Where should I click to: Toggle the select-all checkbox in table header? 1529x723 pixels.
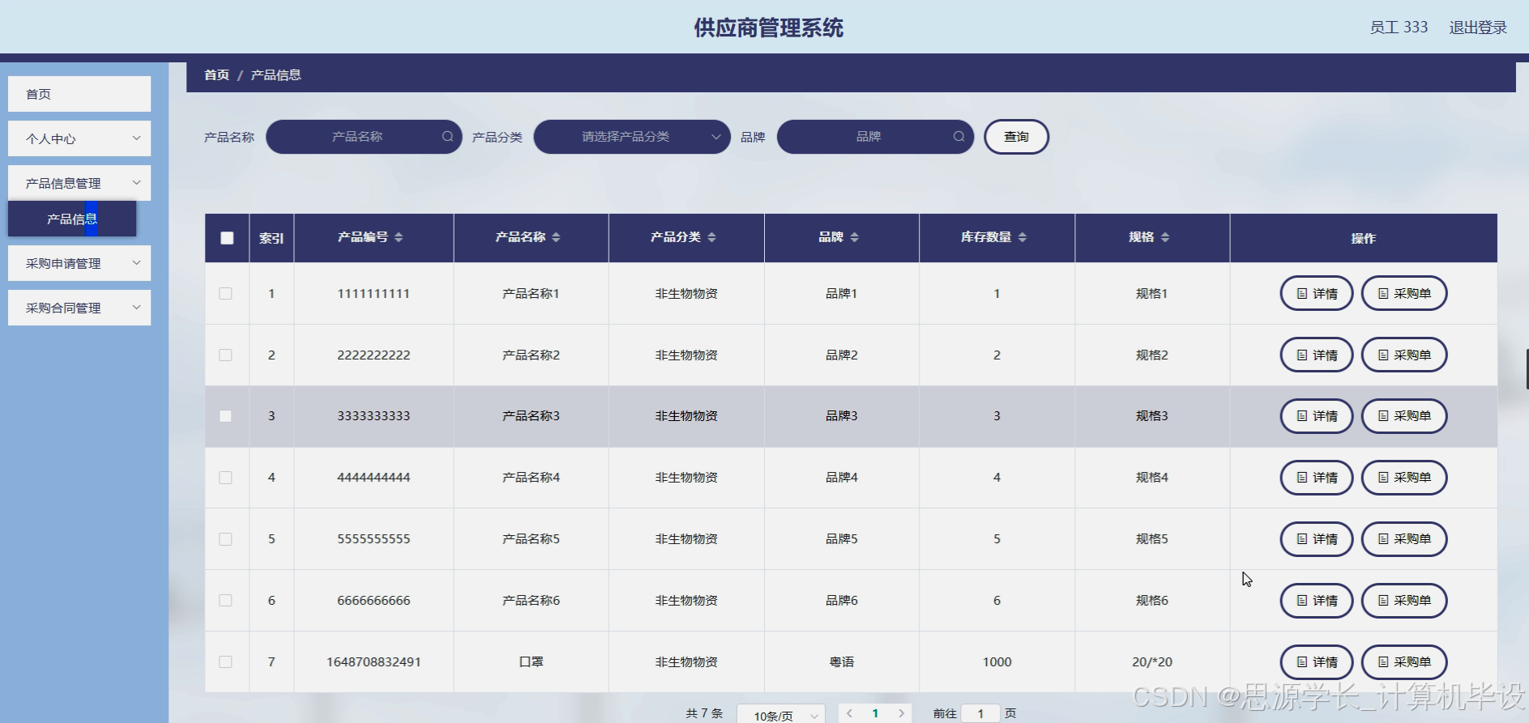click(x=227, y=238)
